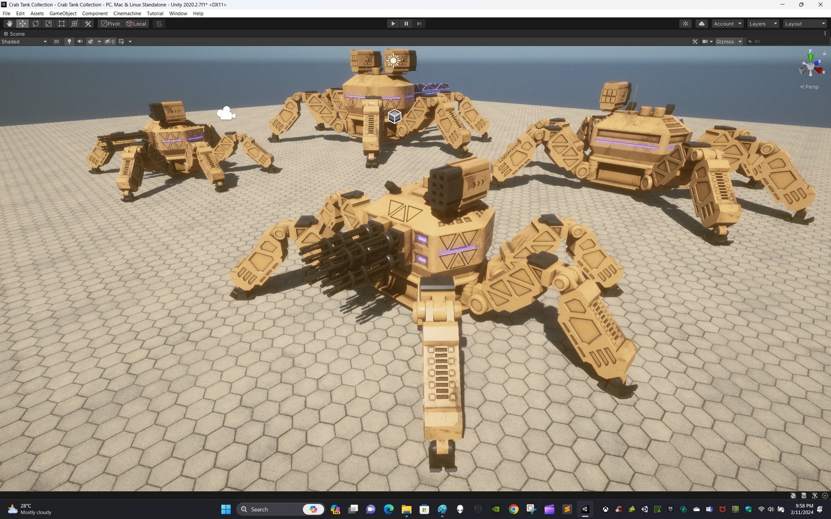Toggle Gizmos in the Scene view

(x=725, y=42)
